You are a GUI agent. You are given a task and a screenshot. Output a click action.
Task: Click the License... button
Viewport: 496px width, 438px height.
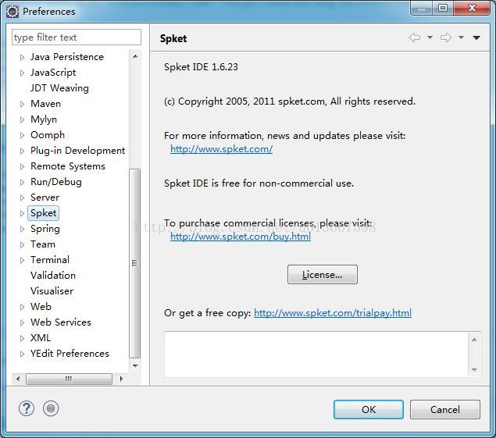click(x=323, y=275)
